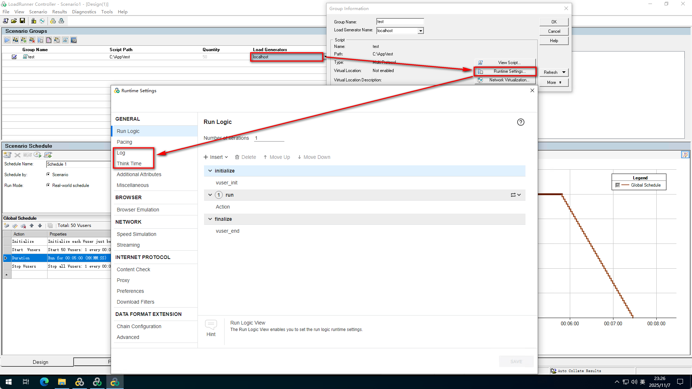Open the Load Generator Name dropdown
Viewport: 692px width, 389px height.
tap(420, 31)
